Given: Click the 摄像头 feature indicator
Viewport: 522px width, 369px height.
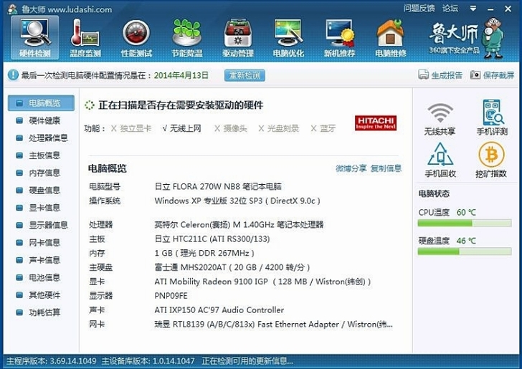Looking at the screenshot, I should [x=231, y=128].
